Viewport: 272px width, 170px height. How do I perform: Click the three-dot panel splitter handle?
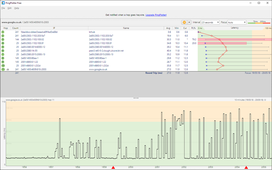[x=136, y=98]
